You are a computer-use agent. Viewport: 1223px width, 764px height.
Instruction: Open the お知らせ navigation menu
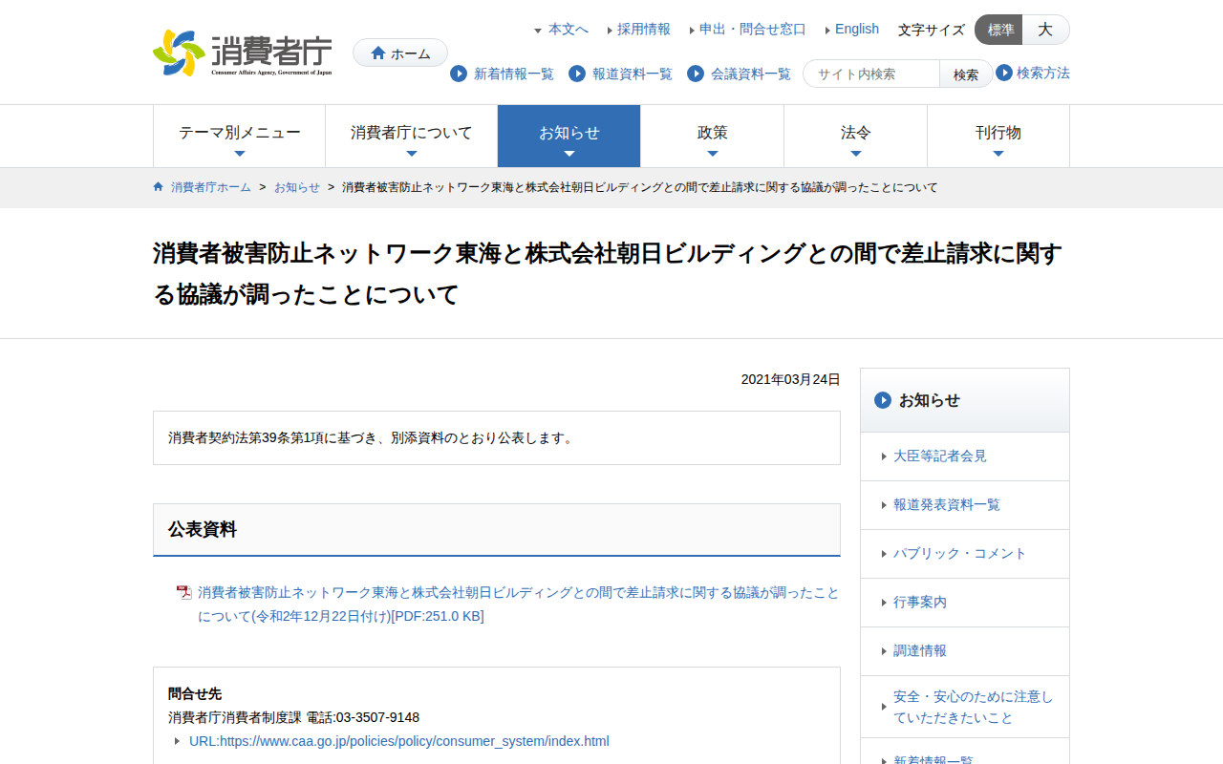[x=569, y=136]
